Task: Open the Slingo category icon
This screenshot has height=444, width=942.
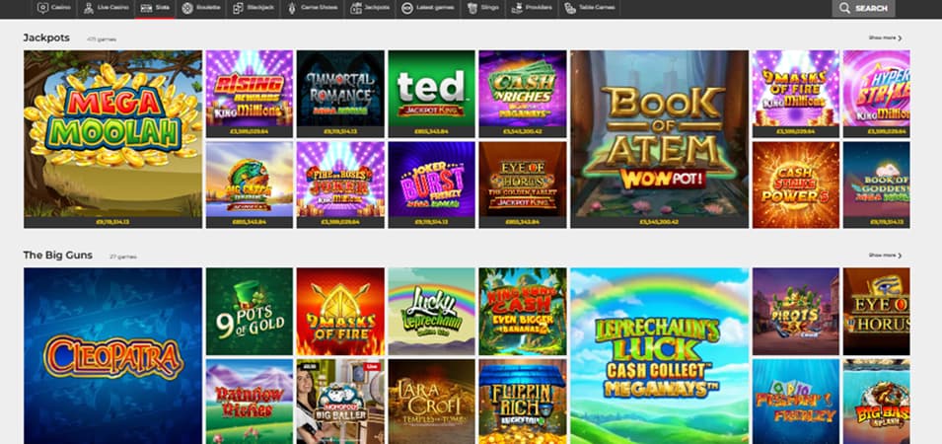Action: pyautogui.click(x=473, y=8)
